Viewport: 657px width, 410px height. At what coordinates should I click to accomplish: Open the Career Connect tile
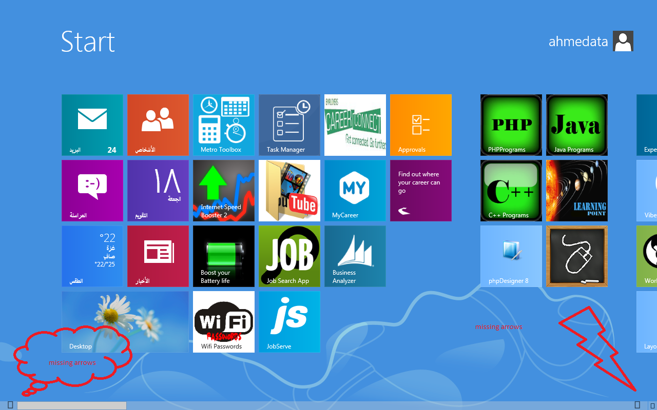coord(355,125)
